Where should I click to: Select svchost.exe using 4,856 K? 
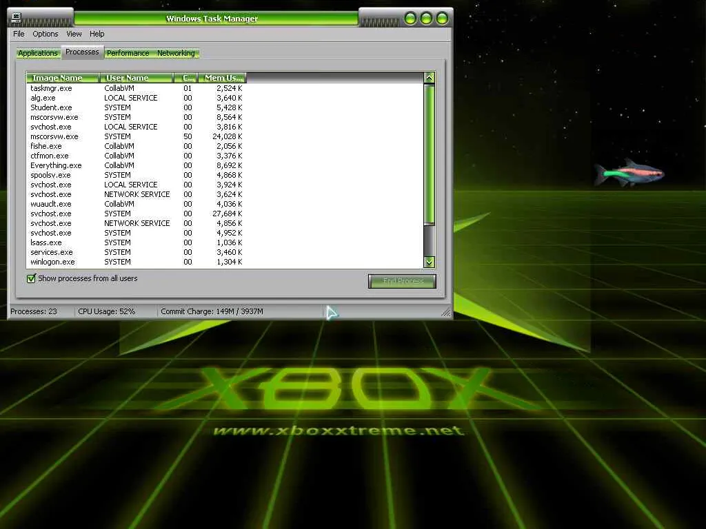[x=136, y=223]
